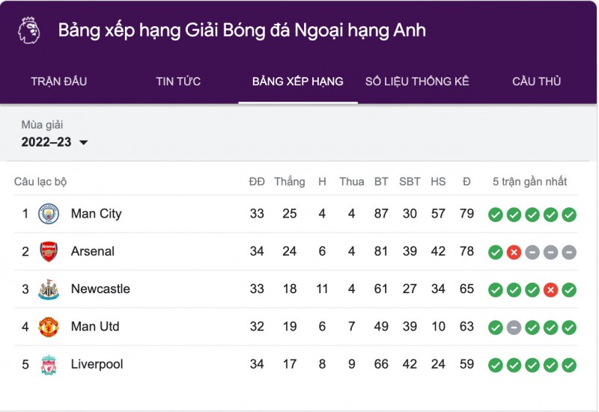Click the Man Utd club crest
The image size is (599, 412).
(48, 327)
